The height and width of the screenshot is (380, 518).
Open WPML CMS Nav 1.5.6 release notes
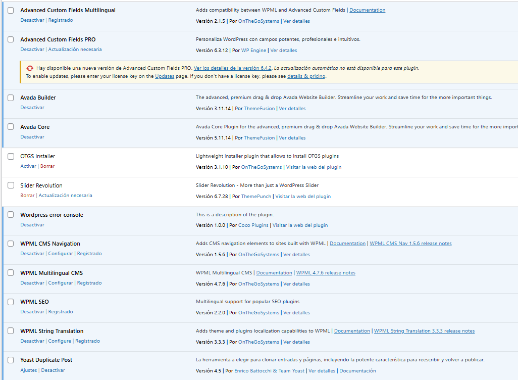click(x=410, y=244)
